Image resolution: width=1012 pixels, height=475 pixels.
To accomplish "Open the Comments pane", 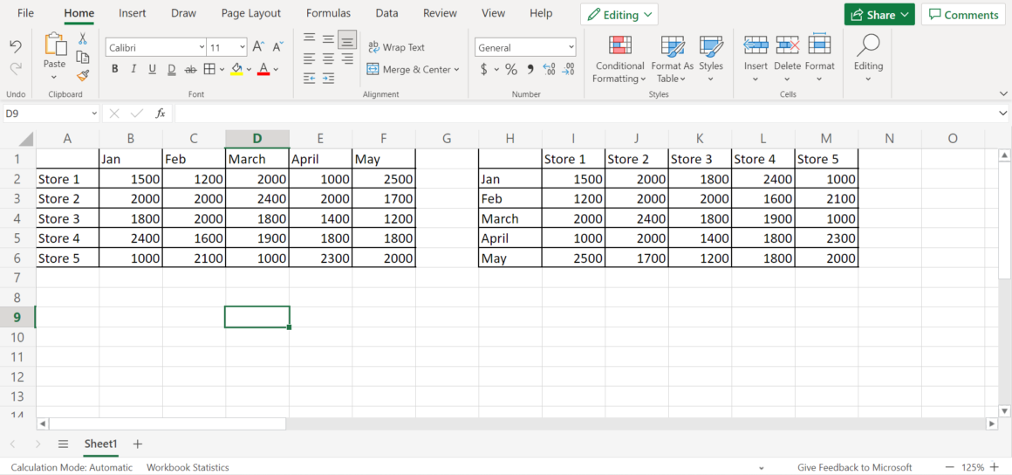I will tap(963, 14).
